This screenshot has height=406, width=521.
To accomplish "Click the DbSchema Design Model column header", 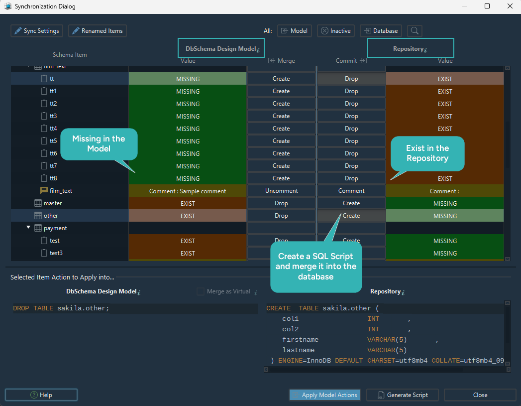I will point(221,48).
